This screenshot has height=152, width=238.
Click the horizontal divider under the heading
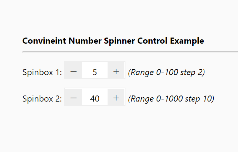point(130,52)
